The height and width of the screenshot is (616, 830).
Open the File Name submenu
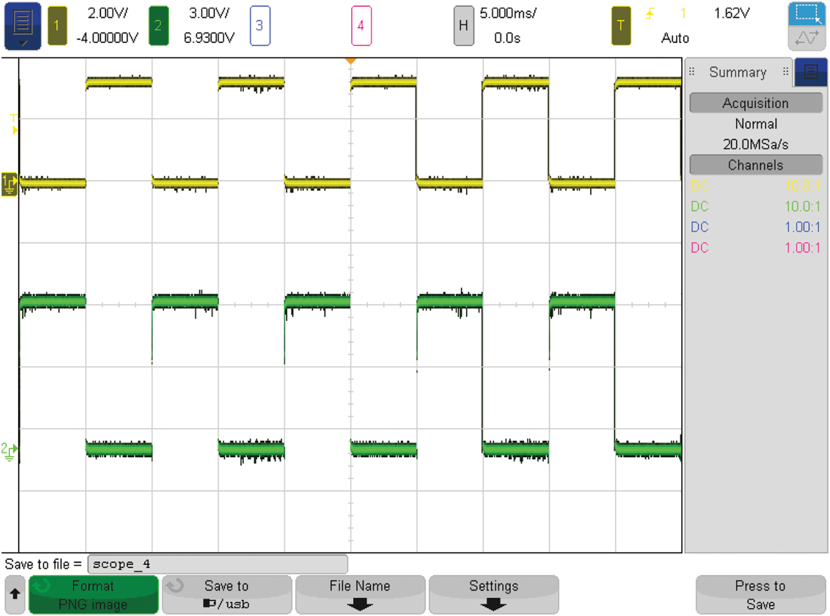coord(360,594)
